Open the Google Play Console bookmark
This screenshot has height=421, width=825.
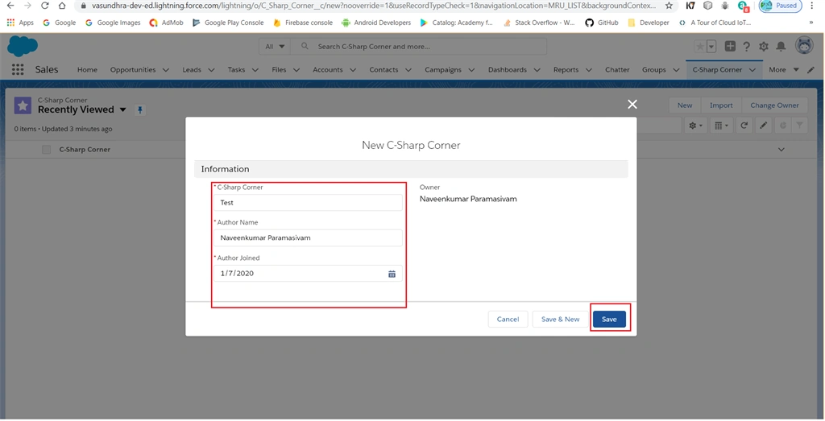point(228,23)
